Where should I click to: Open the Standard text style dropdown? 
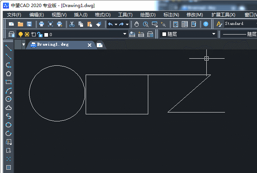(x=241, y=24)
